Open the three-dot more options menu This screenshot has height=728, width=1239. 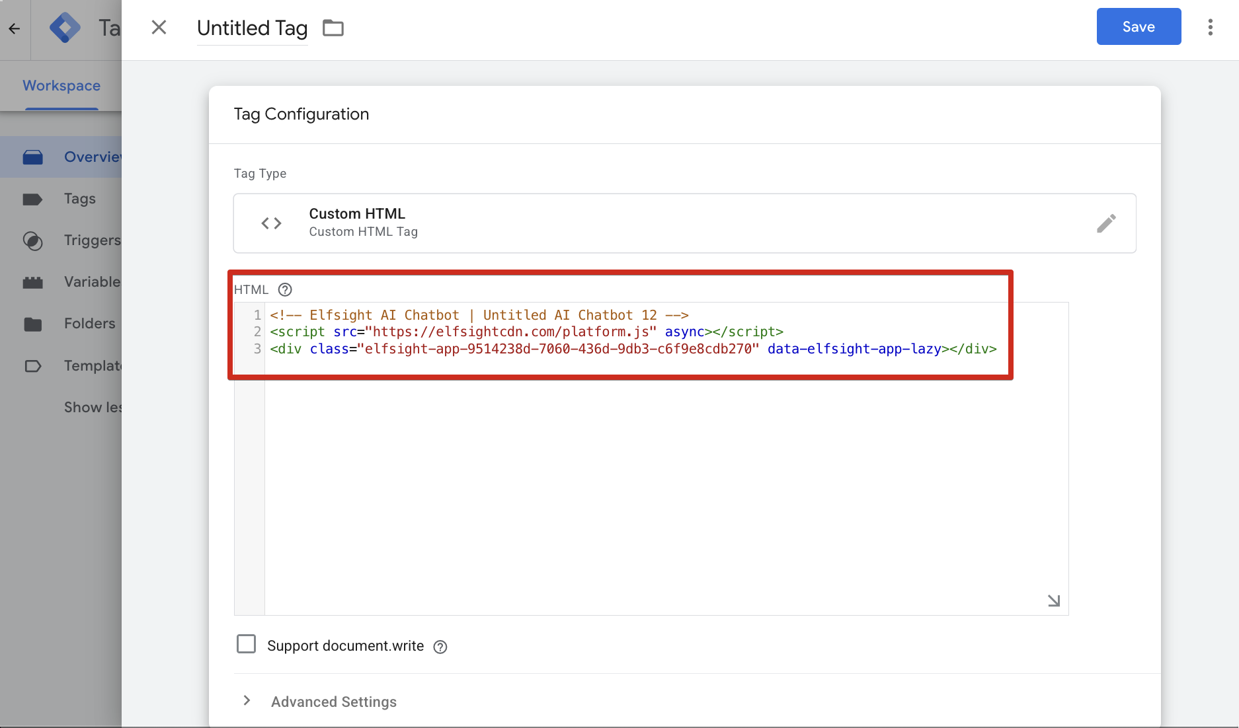[1211, 27]
